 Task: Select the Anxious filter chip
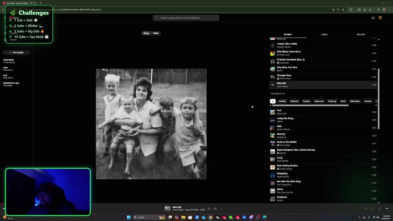point(368,101)
